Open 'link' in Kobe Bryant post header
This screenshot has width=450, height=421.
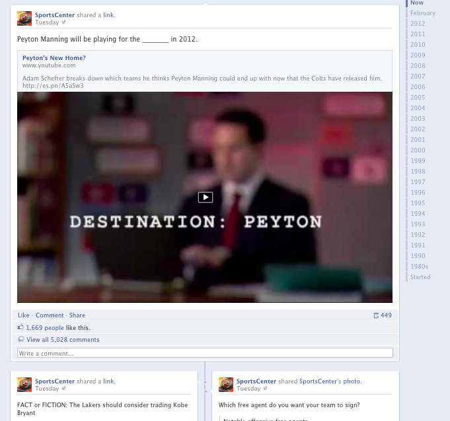tap(108, 381)
